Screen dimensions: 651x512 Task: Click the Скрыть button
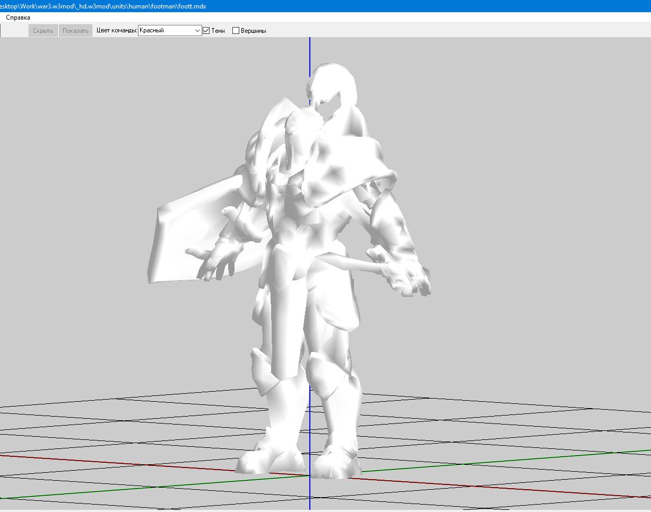click(43, 31)
